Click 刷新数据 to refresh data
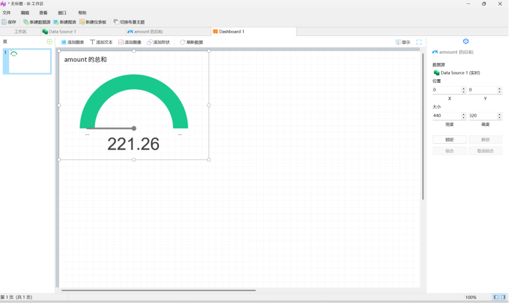This screenshot has width=509, height=303. tap(192, 42)
